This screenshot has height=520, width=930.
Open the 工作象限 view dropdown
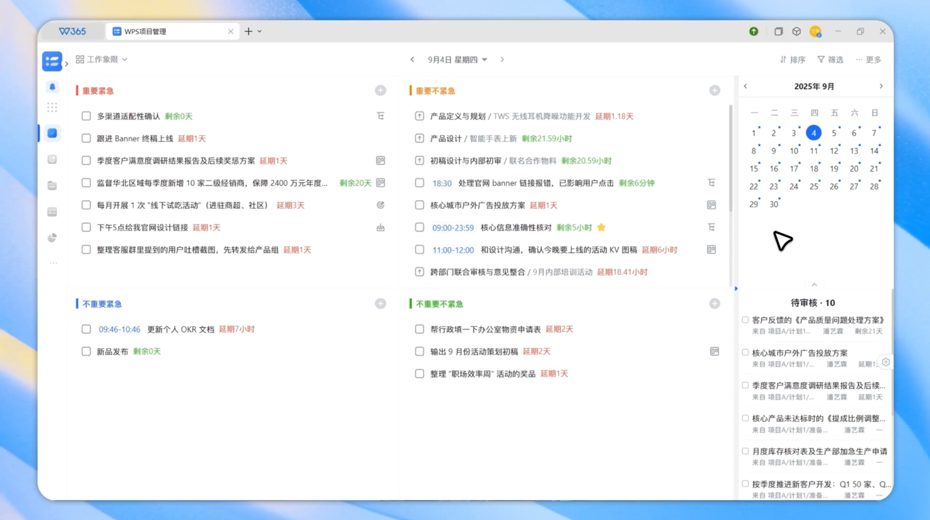coord(102,60)
